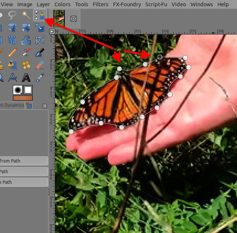
Task: Open the Script-Fu menu
Action: pos(156,4)
